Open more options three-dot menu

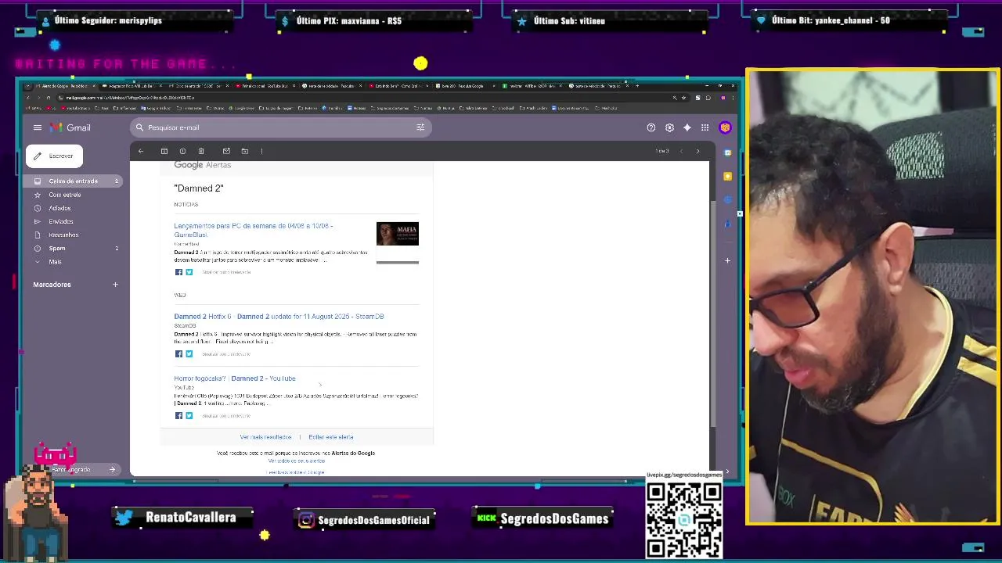pos(261,151)
